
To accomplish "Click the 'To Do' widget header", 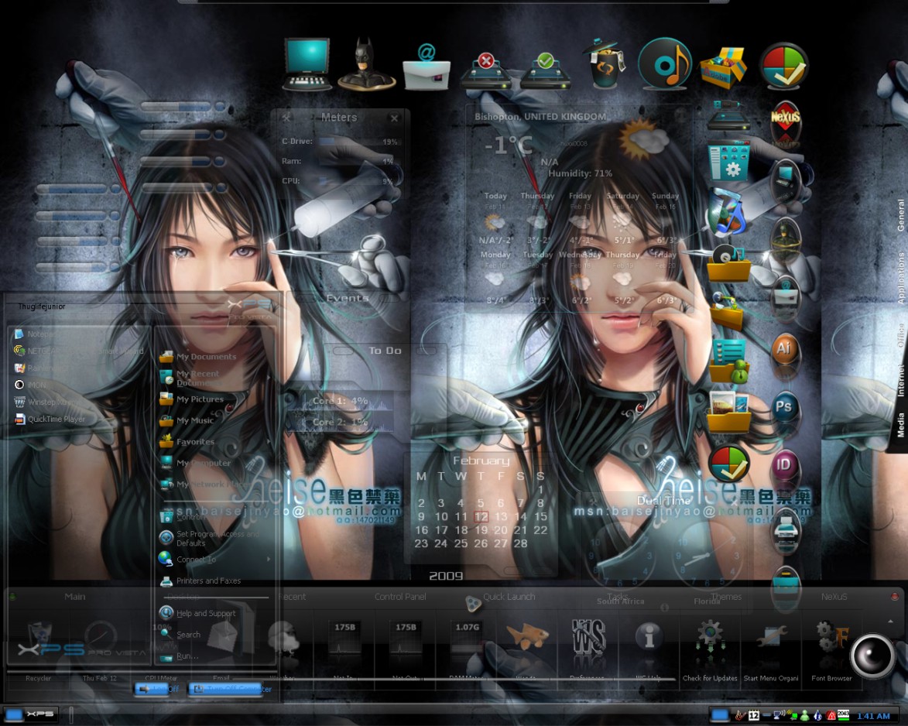I will (x=385, y=351).
